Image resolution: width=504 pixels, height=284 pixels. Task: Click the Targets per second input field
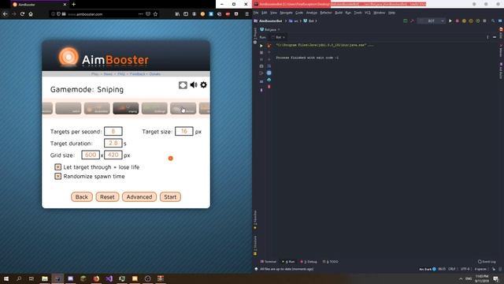pos(113,132)
